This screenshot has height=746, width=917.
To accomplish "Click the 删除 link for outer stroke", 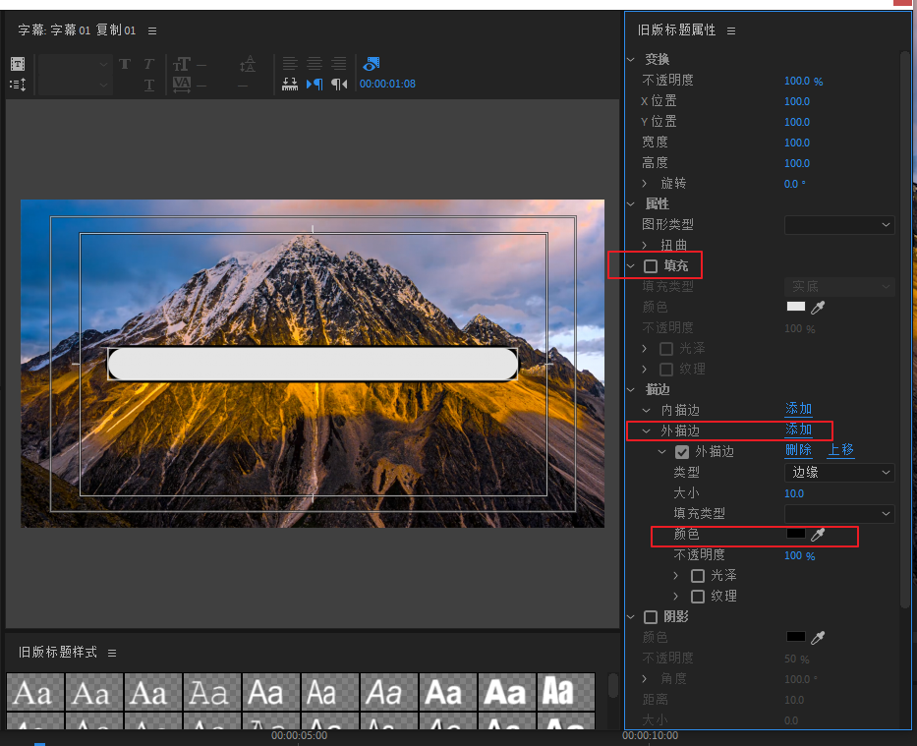I will coord(798,450).
